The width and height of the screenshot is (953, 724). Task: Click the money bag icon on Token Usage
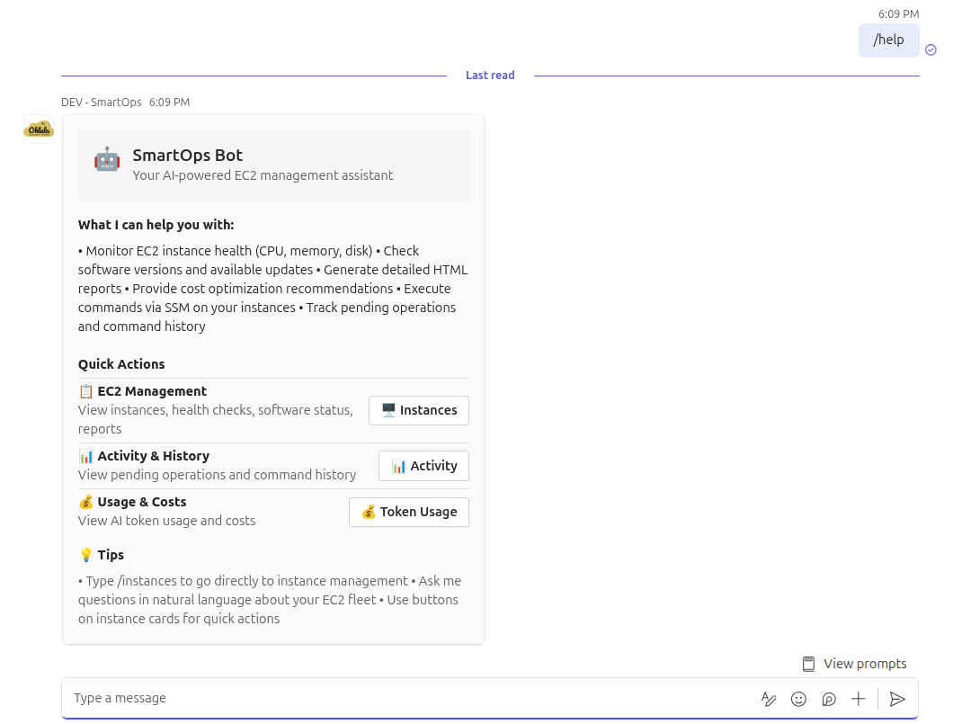368,512
